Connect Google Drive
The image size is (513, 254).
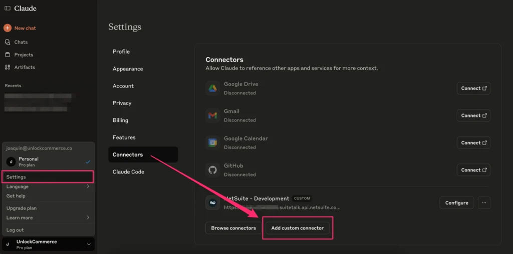(x=473, y=88)
